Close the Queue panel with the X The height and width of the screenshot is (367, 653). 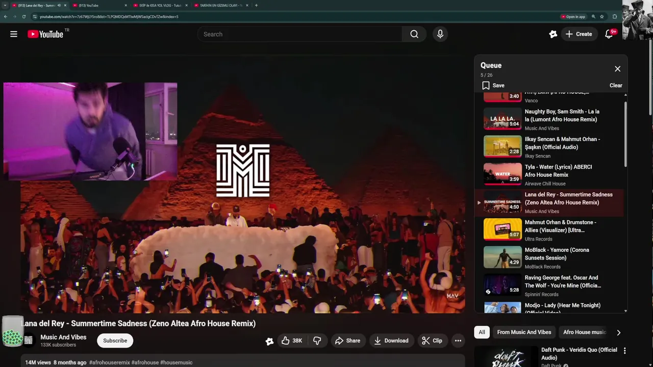(x=617, y=69)
